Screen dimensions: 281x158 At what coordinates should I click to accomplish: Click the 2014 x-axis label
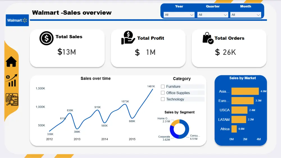[x=105, y=139]
